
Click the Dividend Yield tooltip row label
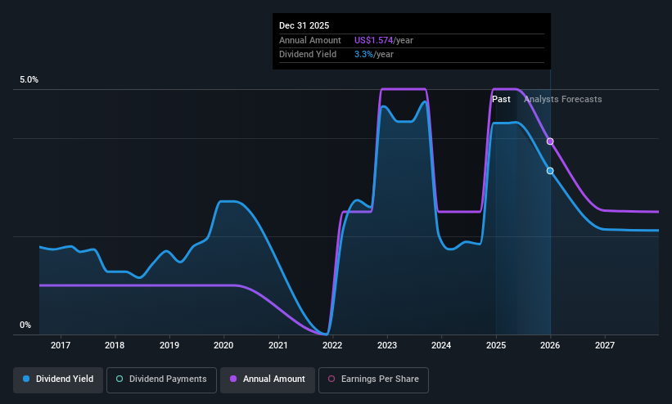(308, 55)
